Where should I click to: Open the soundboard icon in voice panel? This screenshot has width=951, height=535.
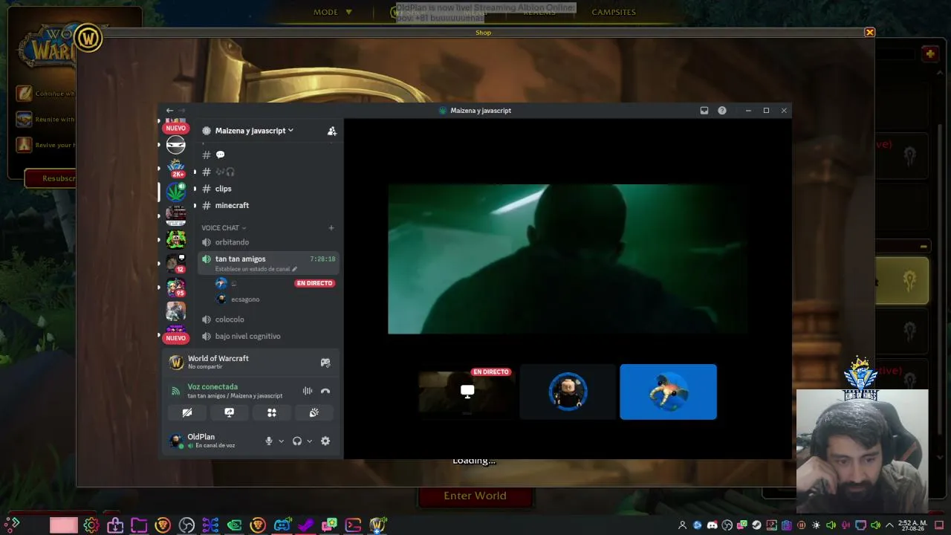pyautogui.click(x=314, y=412)
